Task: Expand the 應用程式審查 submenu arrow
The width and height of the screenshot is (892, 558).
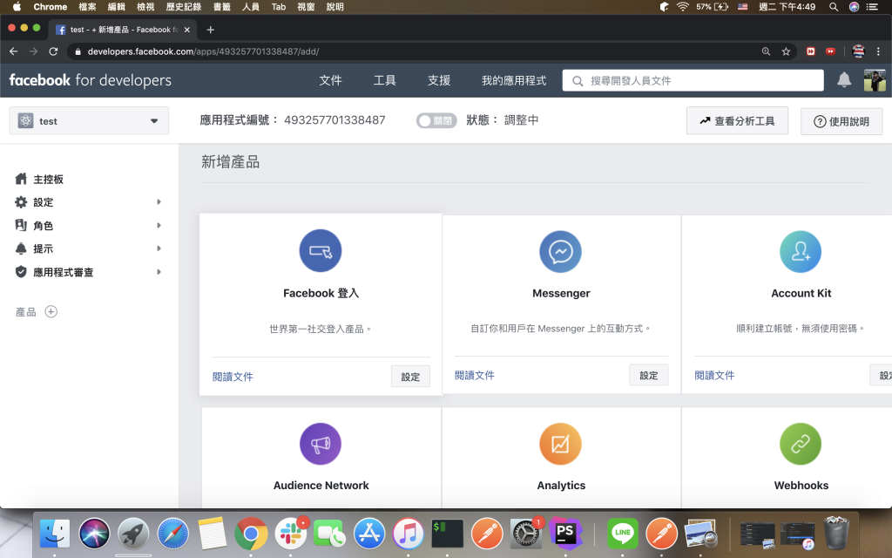Action: point(159,272)
